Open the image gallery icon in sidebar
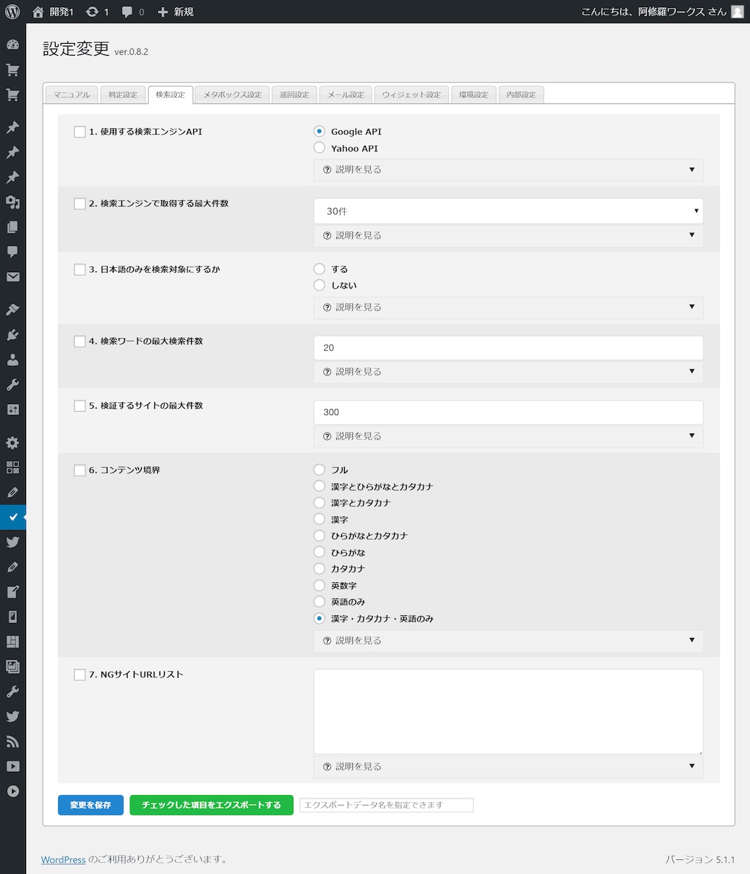750x874 pixels. [x=13, y=666]
